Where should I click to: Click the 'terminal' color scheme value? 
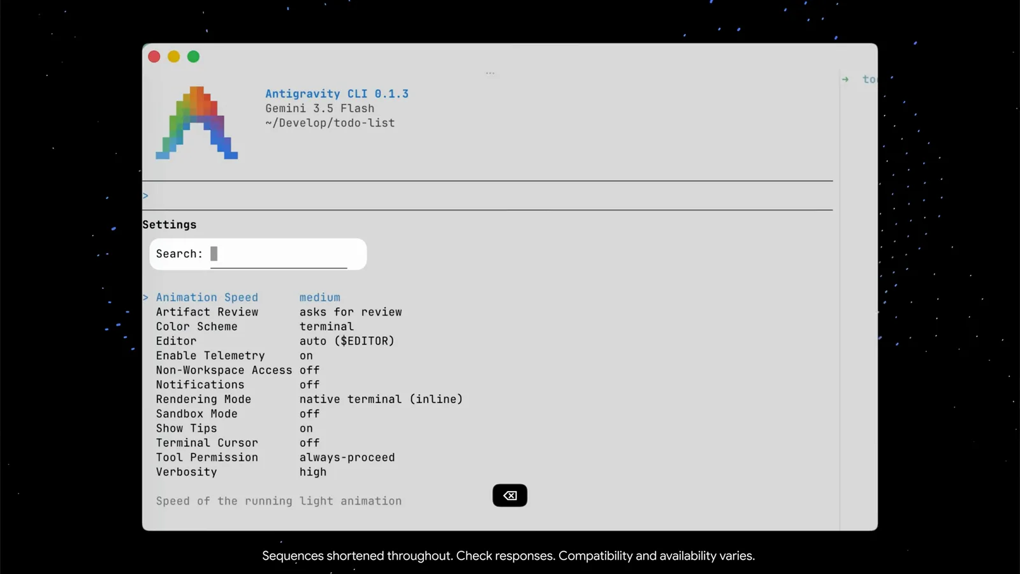327,327
